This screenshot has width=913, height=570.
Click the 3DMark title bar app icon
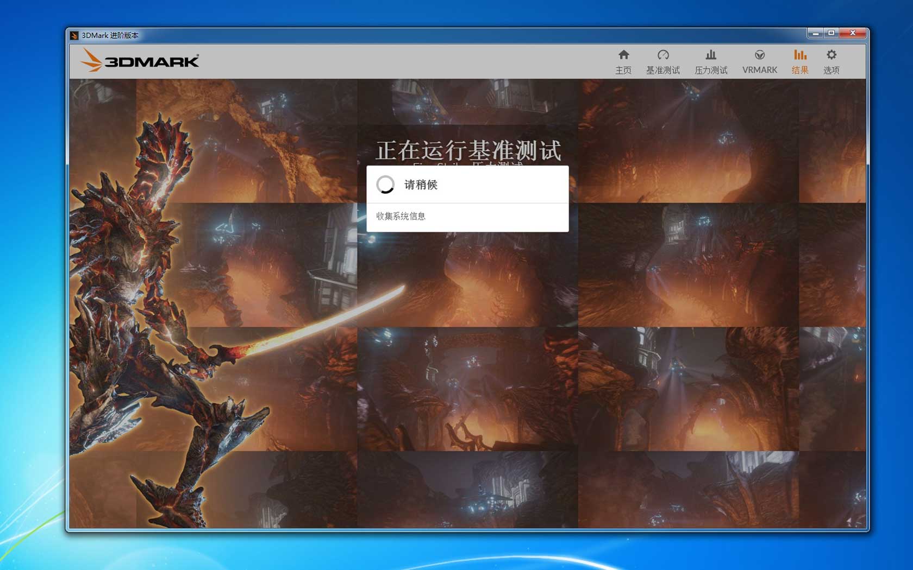(74, 35)
